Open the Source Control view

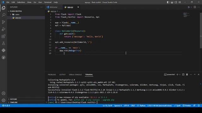click(x=3, y=22)
